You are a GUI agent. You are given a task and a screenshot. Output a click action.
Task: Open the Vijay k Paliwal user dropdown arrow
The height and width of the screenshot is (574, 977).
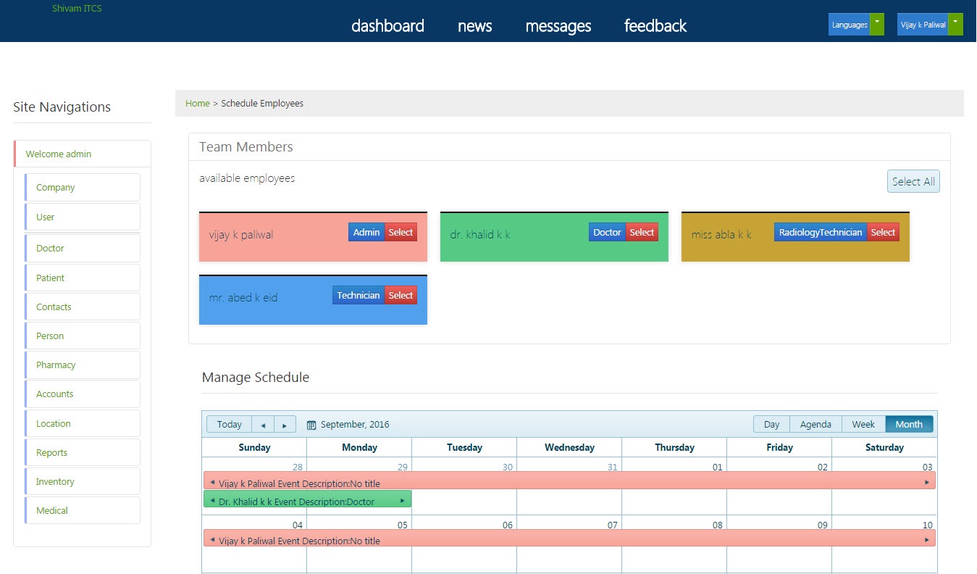coord(956,24)
